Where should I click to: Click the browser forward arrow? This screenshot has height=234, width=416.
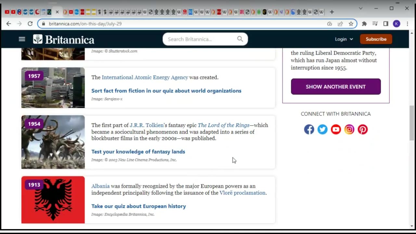coord(19,24)
